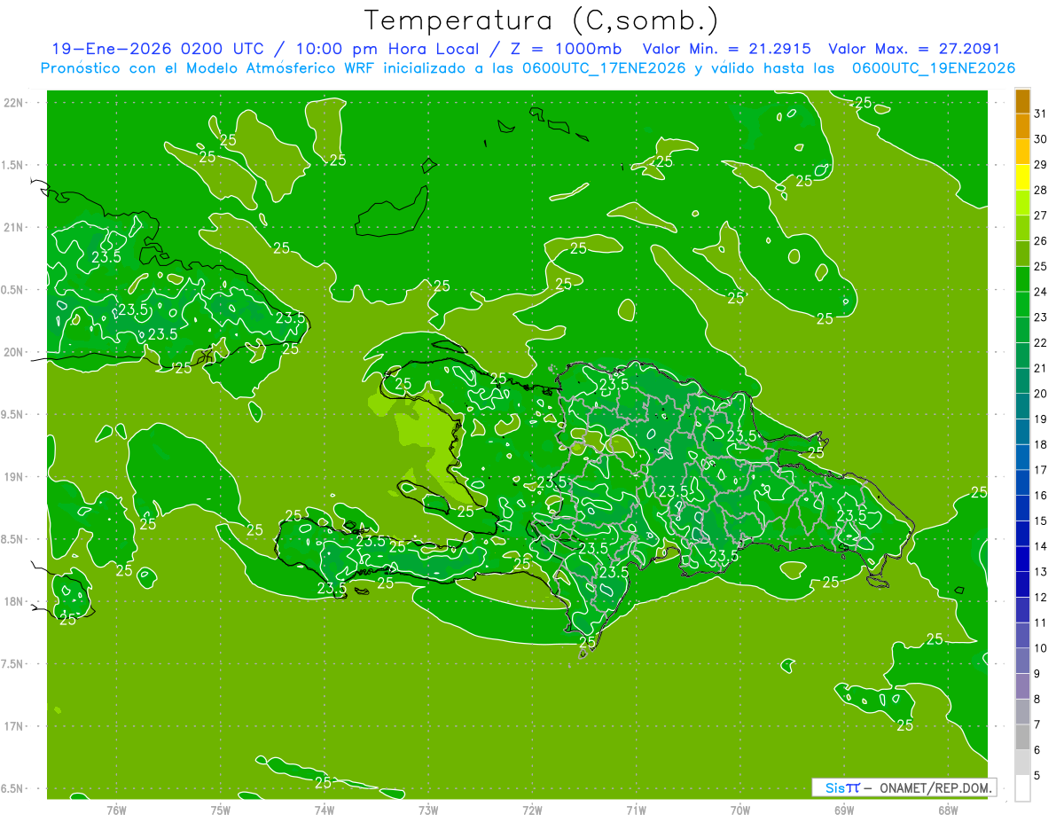The height and width of the screenshot is (822, 1064).
Task: Click the 68W longitude axis label
Action: tap(948, 810)
